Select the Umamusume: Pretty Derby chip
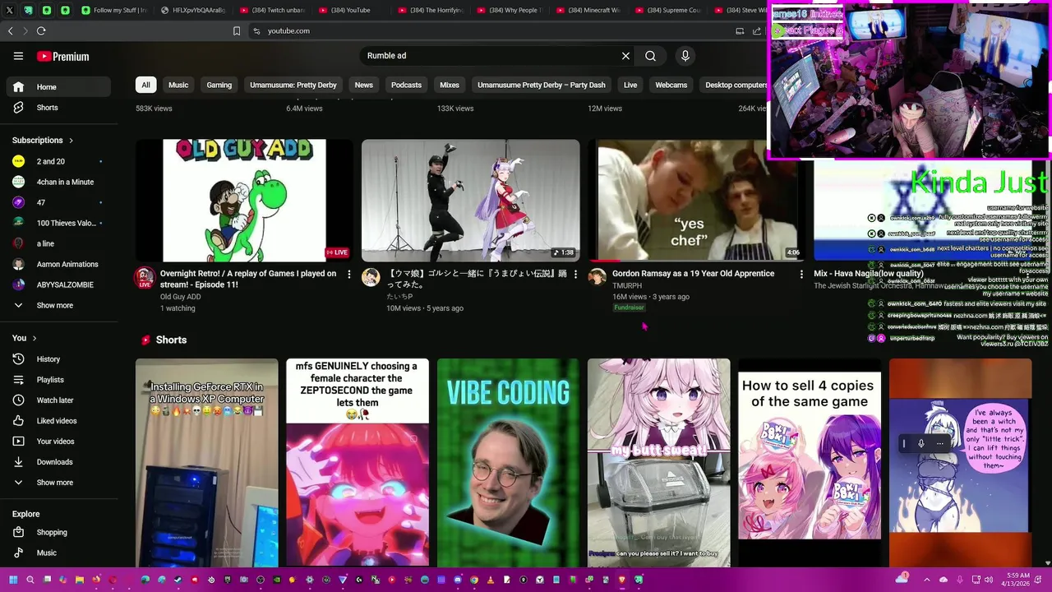This screenshot has height=592, width=1052. coord(293,86)
